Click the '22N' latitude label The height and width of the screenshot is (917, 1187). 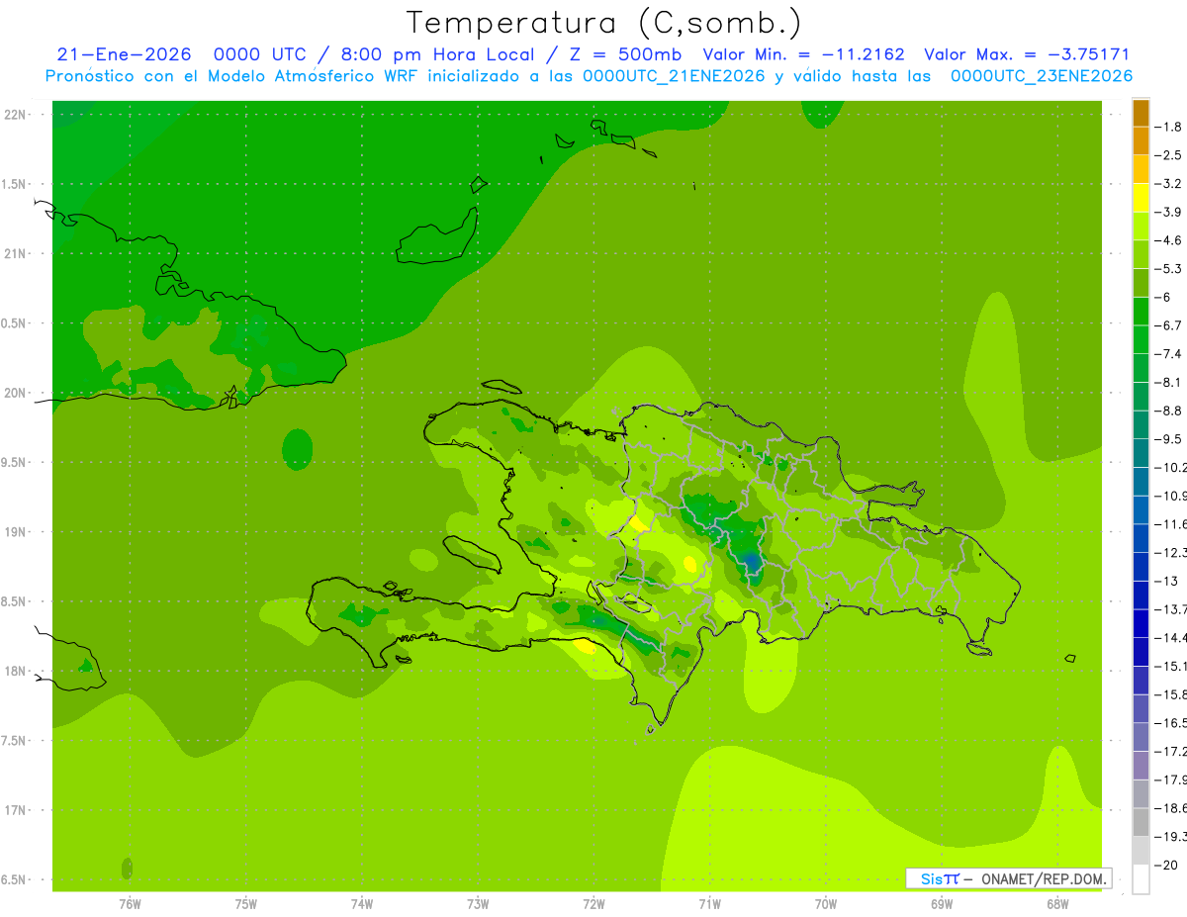pos(14,115)
